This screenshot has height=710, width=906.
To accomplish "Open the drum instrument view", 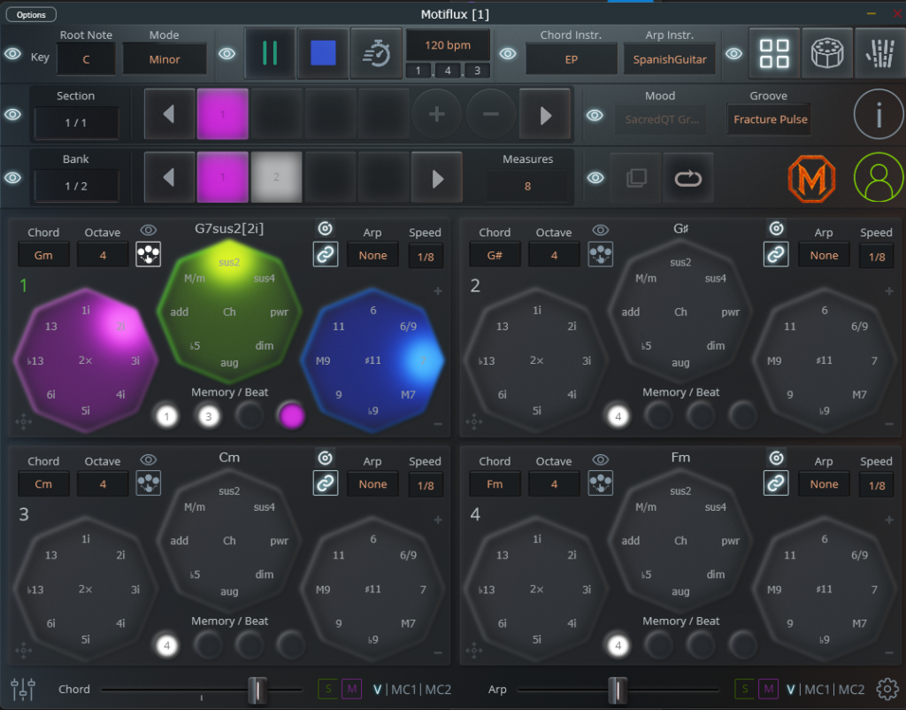I will click(828, 53).
